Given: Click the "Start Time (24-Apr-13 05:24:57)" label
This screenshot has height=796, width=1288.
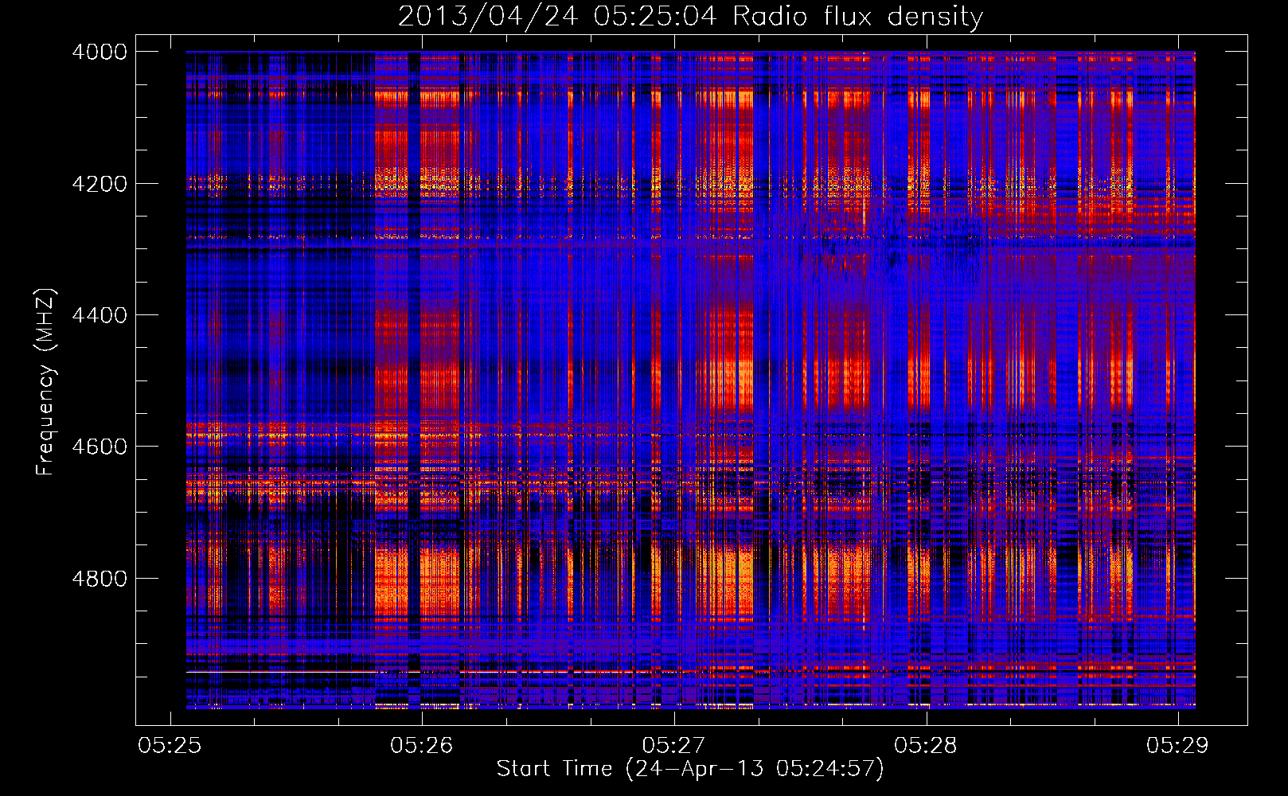Looking at the screenshot, I should [690, 769].
